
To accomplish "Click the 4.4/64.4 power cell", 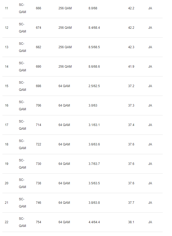I will coord(94,222).
